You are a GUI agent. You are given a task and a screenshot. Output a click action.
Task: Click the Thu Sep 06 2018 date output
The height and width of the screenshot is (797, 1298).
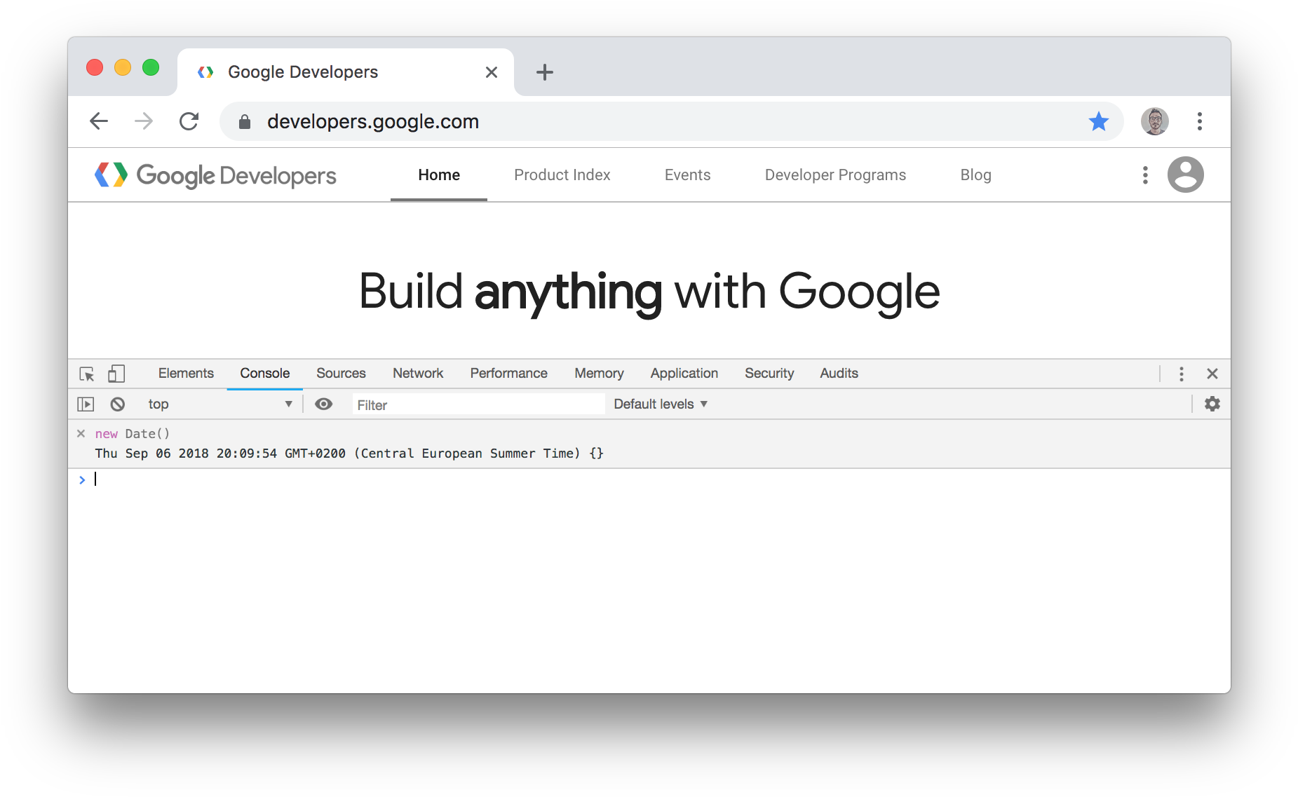tap(349, 454)
